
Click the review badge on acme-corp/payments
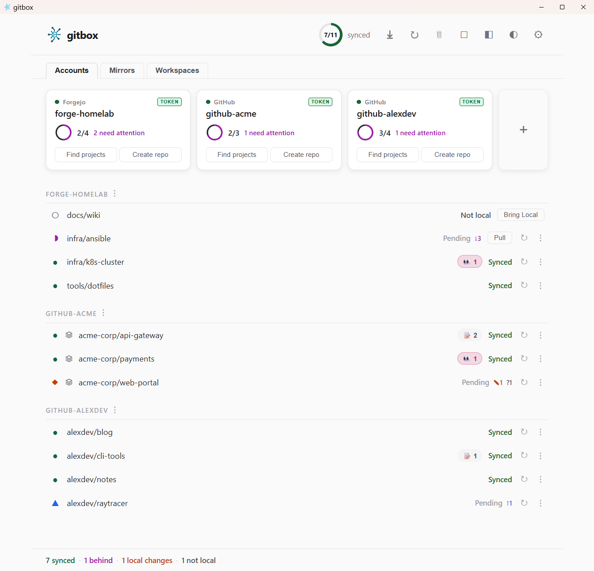coord(470,358)
